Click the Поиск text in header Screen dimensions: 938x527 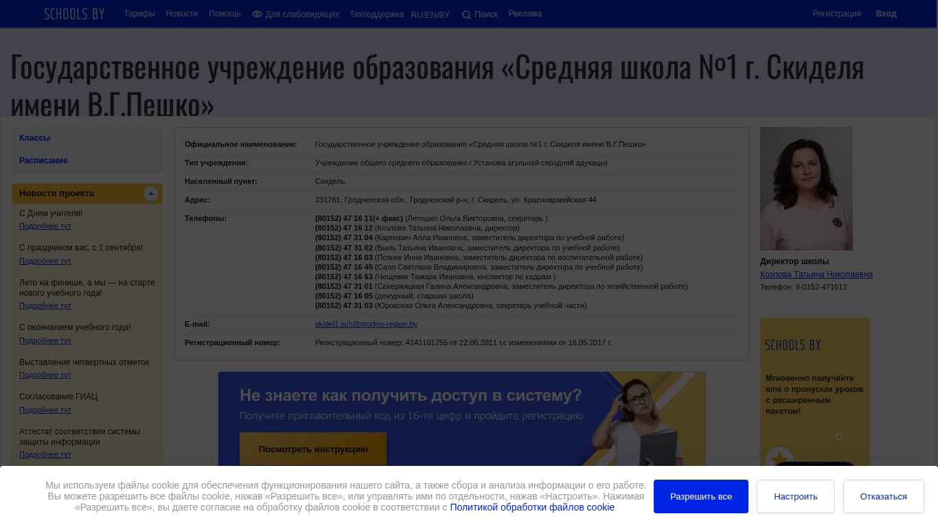486,14
